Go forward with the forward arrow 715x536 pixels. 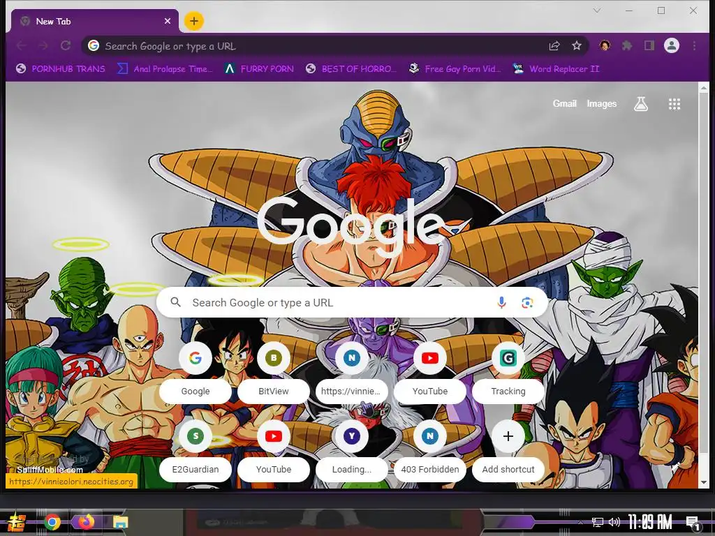pyautogui.click(x=43, y=45)
